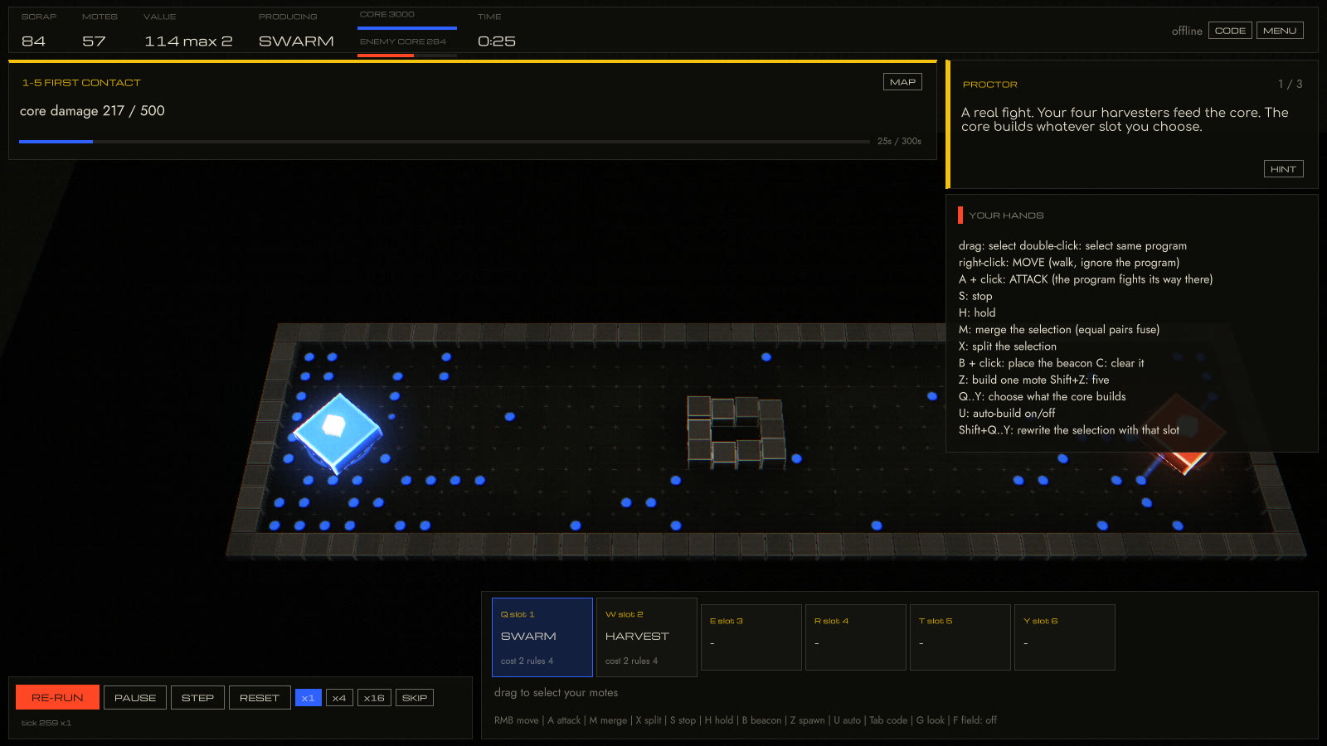Click the enemy core health bar
Screen dimensions: 1327x746
coord(407,56)
